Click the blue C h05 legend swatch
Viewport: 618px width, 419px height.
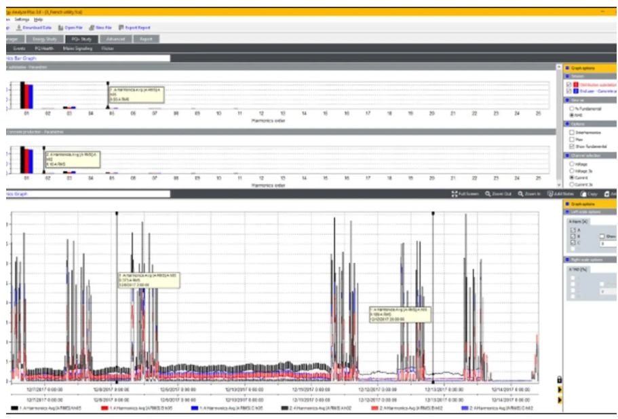[194, 408]
